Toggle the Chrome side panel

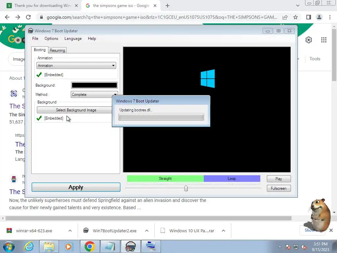(x=309, y=17)
